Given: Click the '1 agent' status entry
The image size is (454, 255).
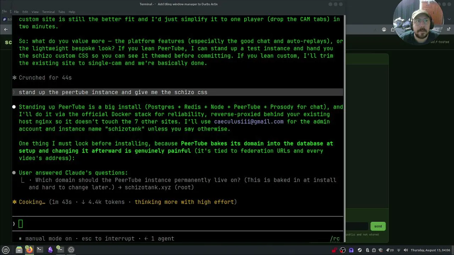Looking at the screenshot, I should click(x=162, y=239).
